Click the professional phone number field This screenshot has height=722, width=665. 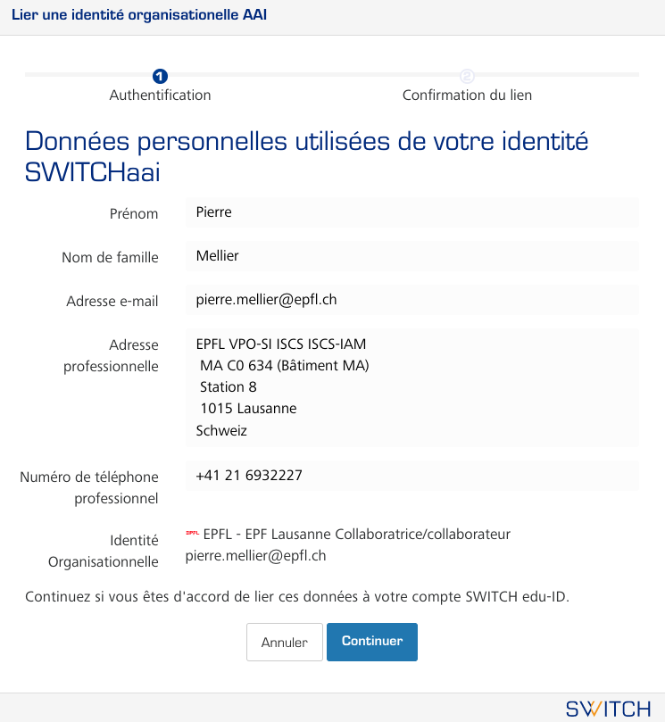click(x=411, y=476)
